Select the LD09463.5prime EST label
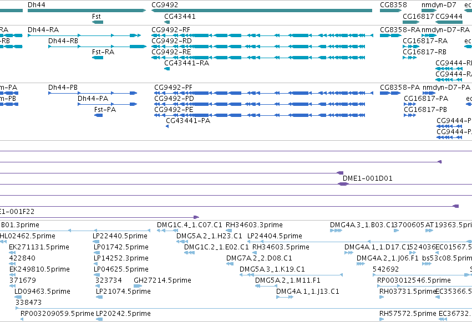The image size is (472, 322). (42, 292)
